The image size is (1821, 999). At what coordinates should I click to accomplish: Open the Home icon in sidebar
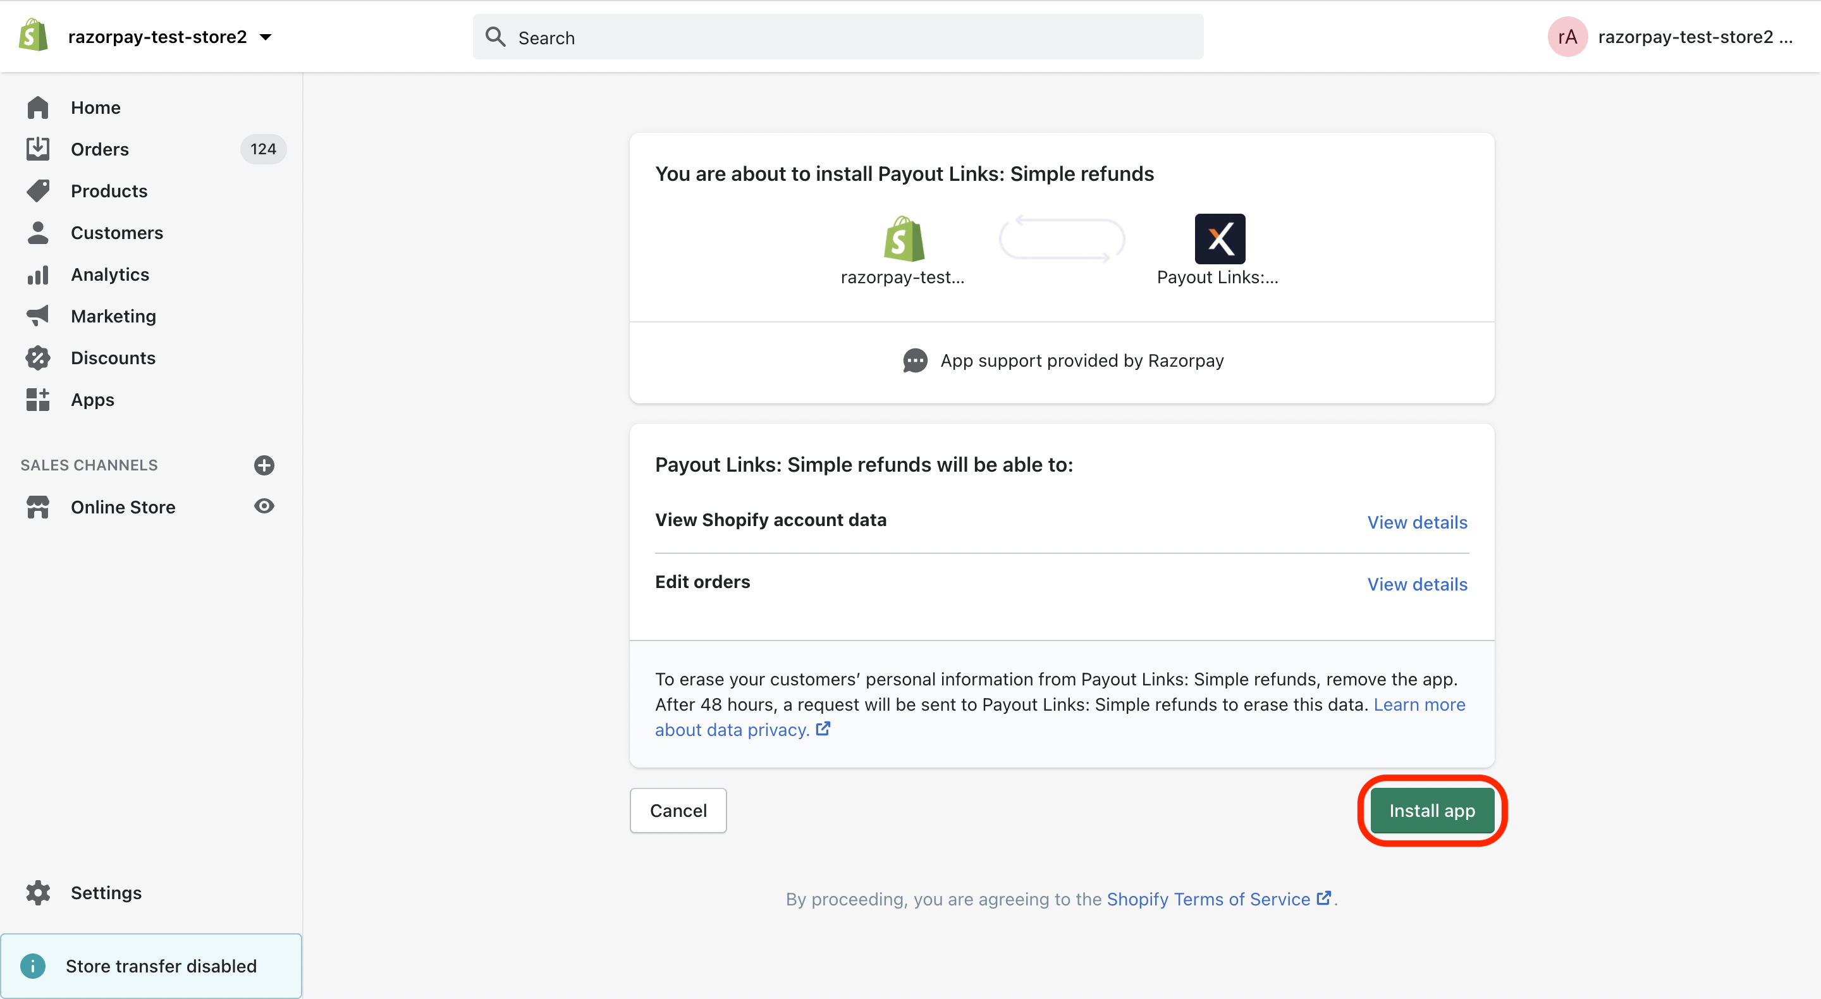pos(37,107)
